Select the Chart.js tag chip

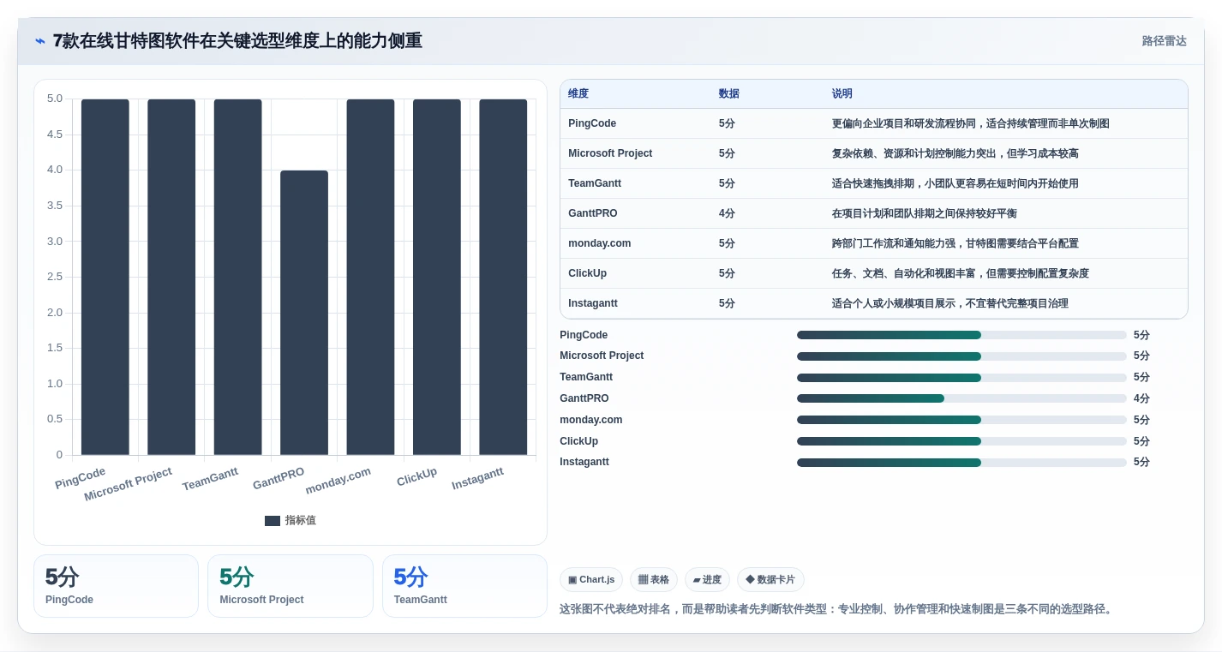pos(591,580)
